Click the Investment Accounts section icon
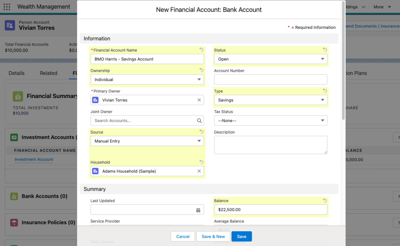This screenshot has height=246, width=400. pos(14,137)
